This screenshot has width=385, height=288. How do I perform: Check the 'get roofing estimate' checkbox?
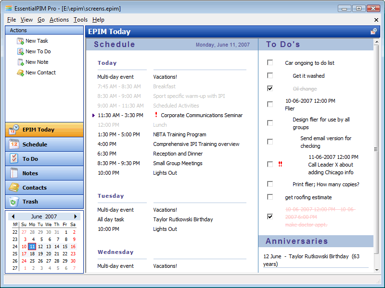click(270, 197)
